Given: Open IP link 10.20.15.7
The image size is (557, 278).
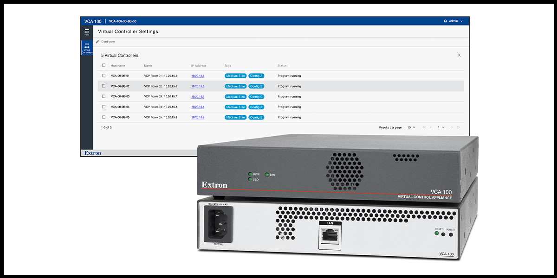Looking at the screenshot, I should 198,96.
